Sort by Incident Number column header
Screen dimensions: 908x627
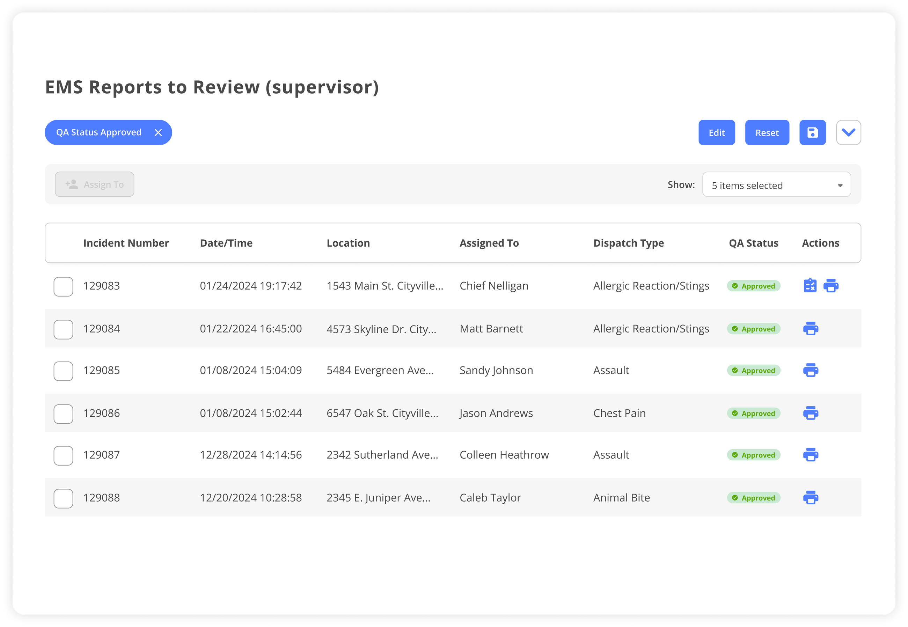pos(126,243)
